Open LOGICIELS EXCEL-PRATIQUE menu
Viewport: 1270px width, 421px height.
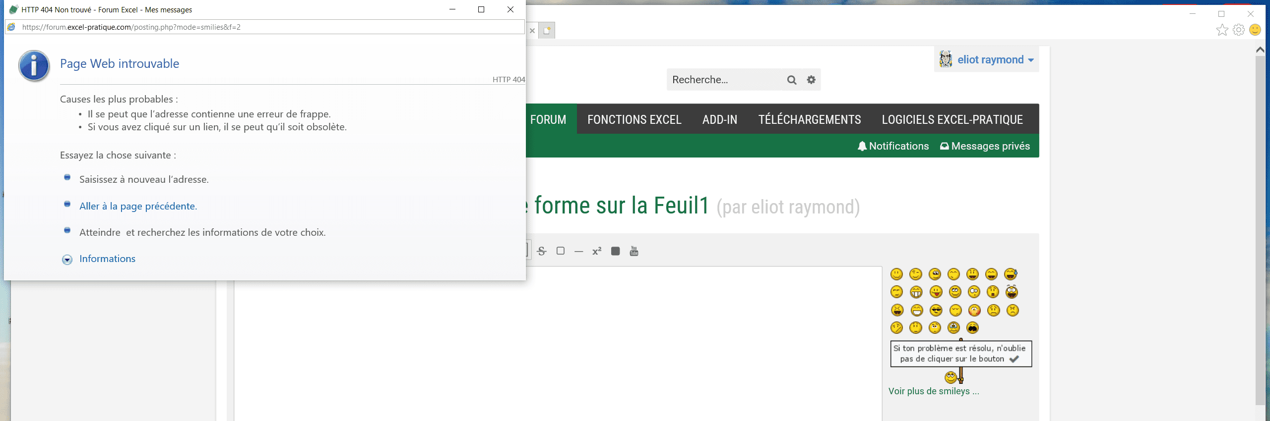tap(952, 119)
